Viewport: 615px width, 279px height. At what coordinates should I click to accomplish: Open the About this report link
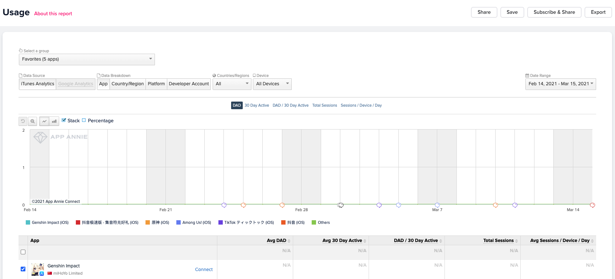tap(53, 14)
